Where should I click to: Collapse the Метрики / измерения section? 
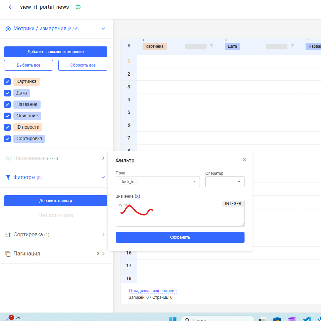103,29
